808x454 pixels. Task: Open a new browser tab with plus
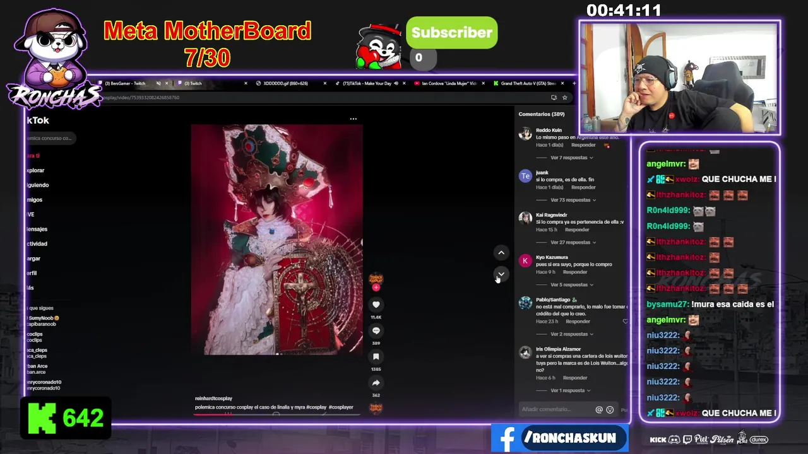[x=574, y=83]
